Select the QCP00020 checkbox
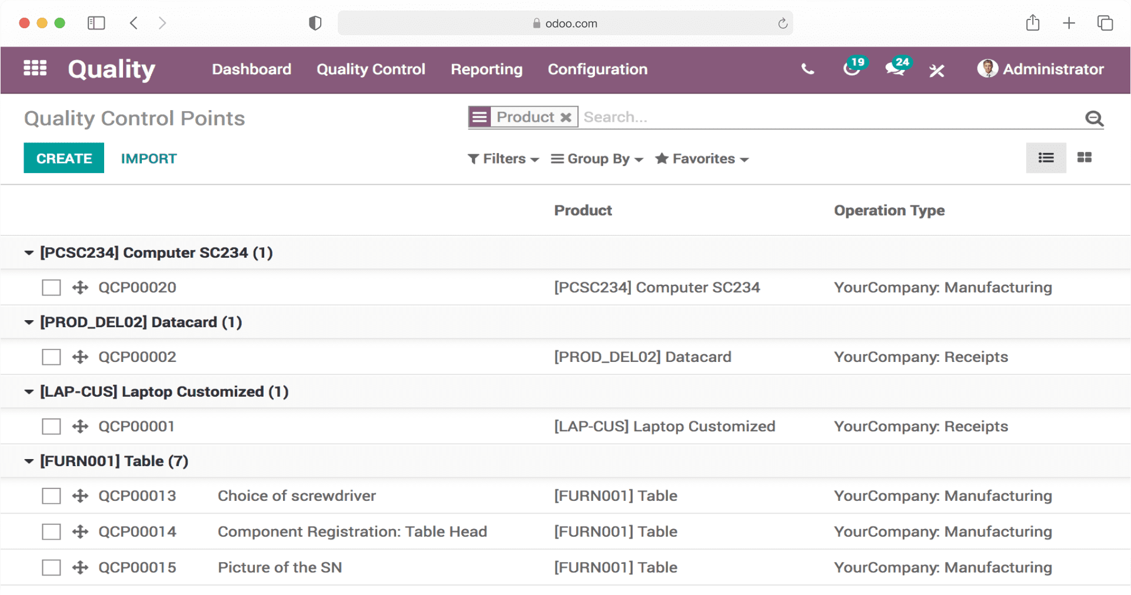The image size is (1131, 595). (51, 288)
